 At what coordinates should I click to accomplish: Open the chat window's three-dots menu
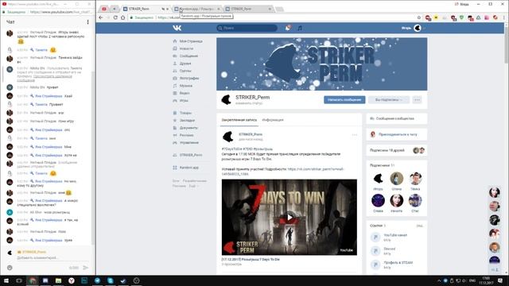[x=88, y=22]
